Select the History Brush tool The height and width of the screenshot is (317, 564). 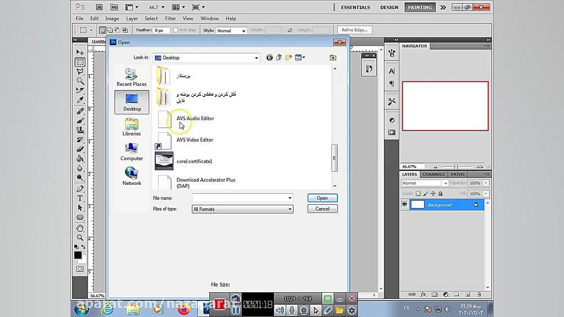pyautogui.click(x=80, y=139)
